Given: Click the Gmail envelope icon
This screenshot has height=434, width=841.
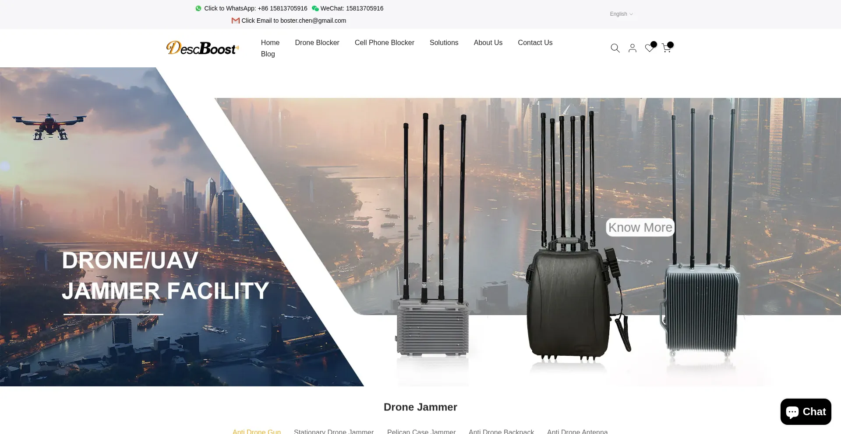Looking at the screenshot, I should (236, 21).
